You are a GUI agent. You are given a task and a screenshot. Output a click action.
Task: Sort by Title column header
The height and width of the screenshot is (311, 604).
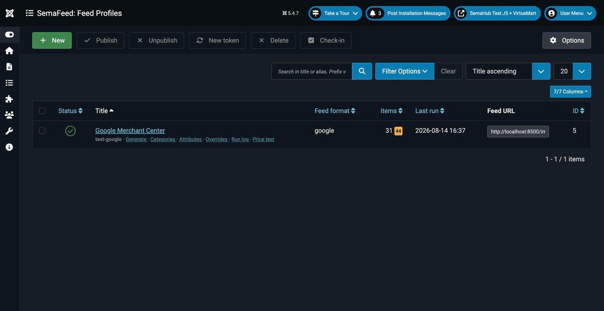104,111
